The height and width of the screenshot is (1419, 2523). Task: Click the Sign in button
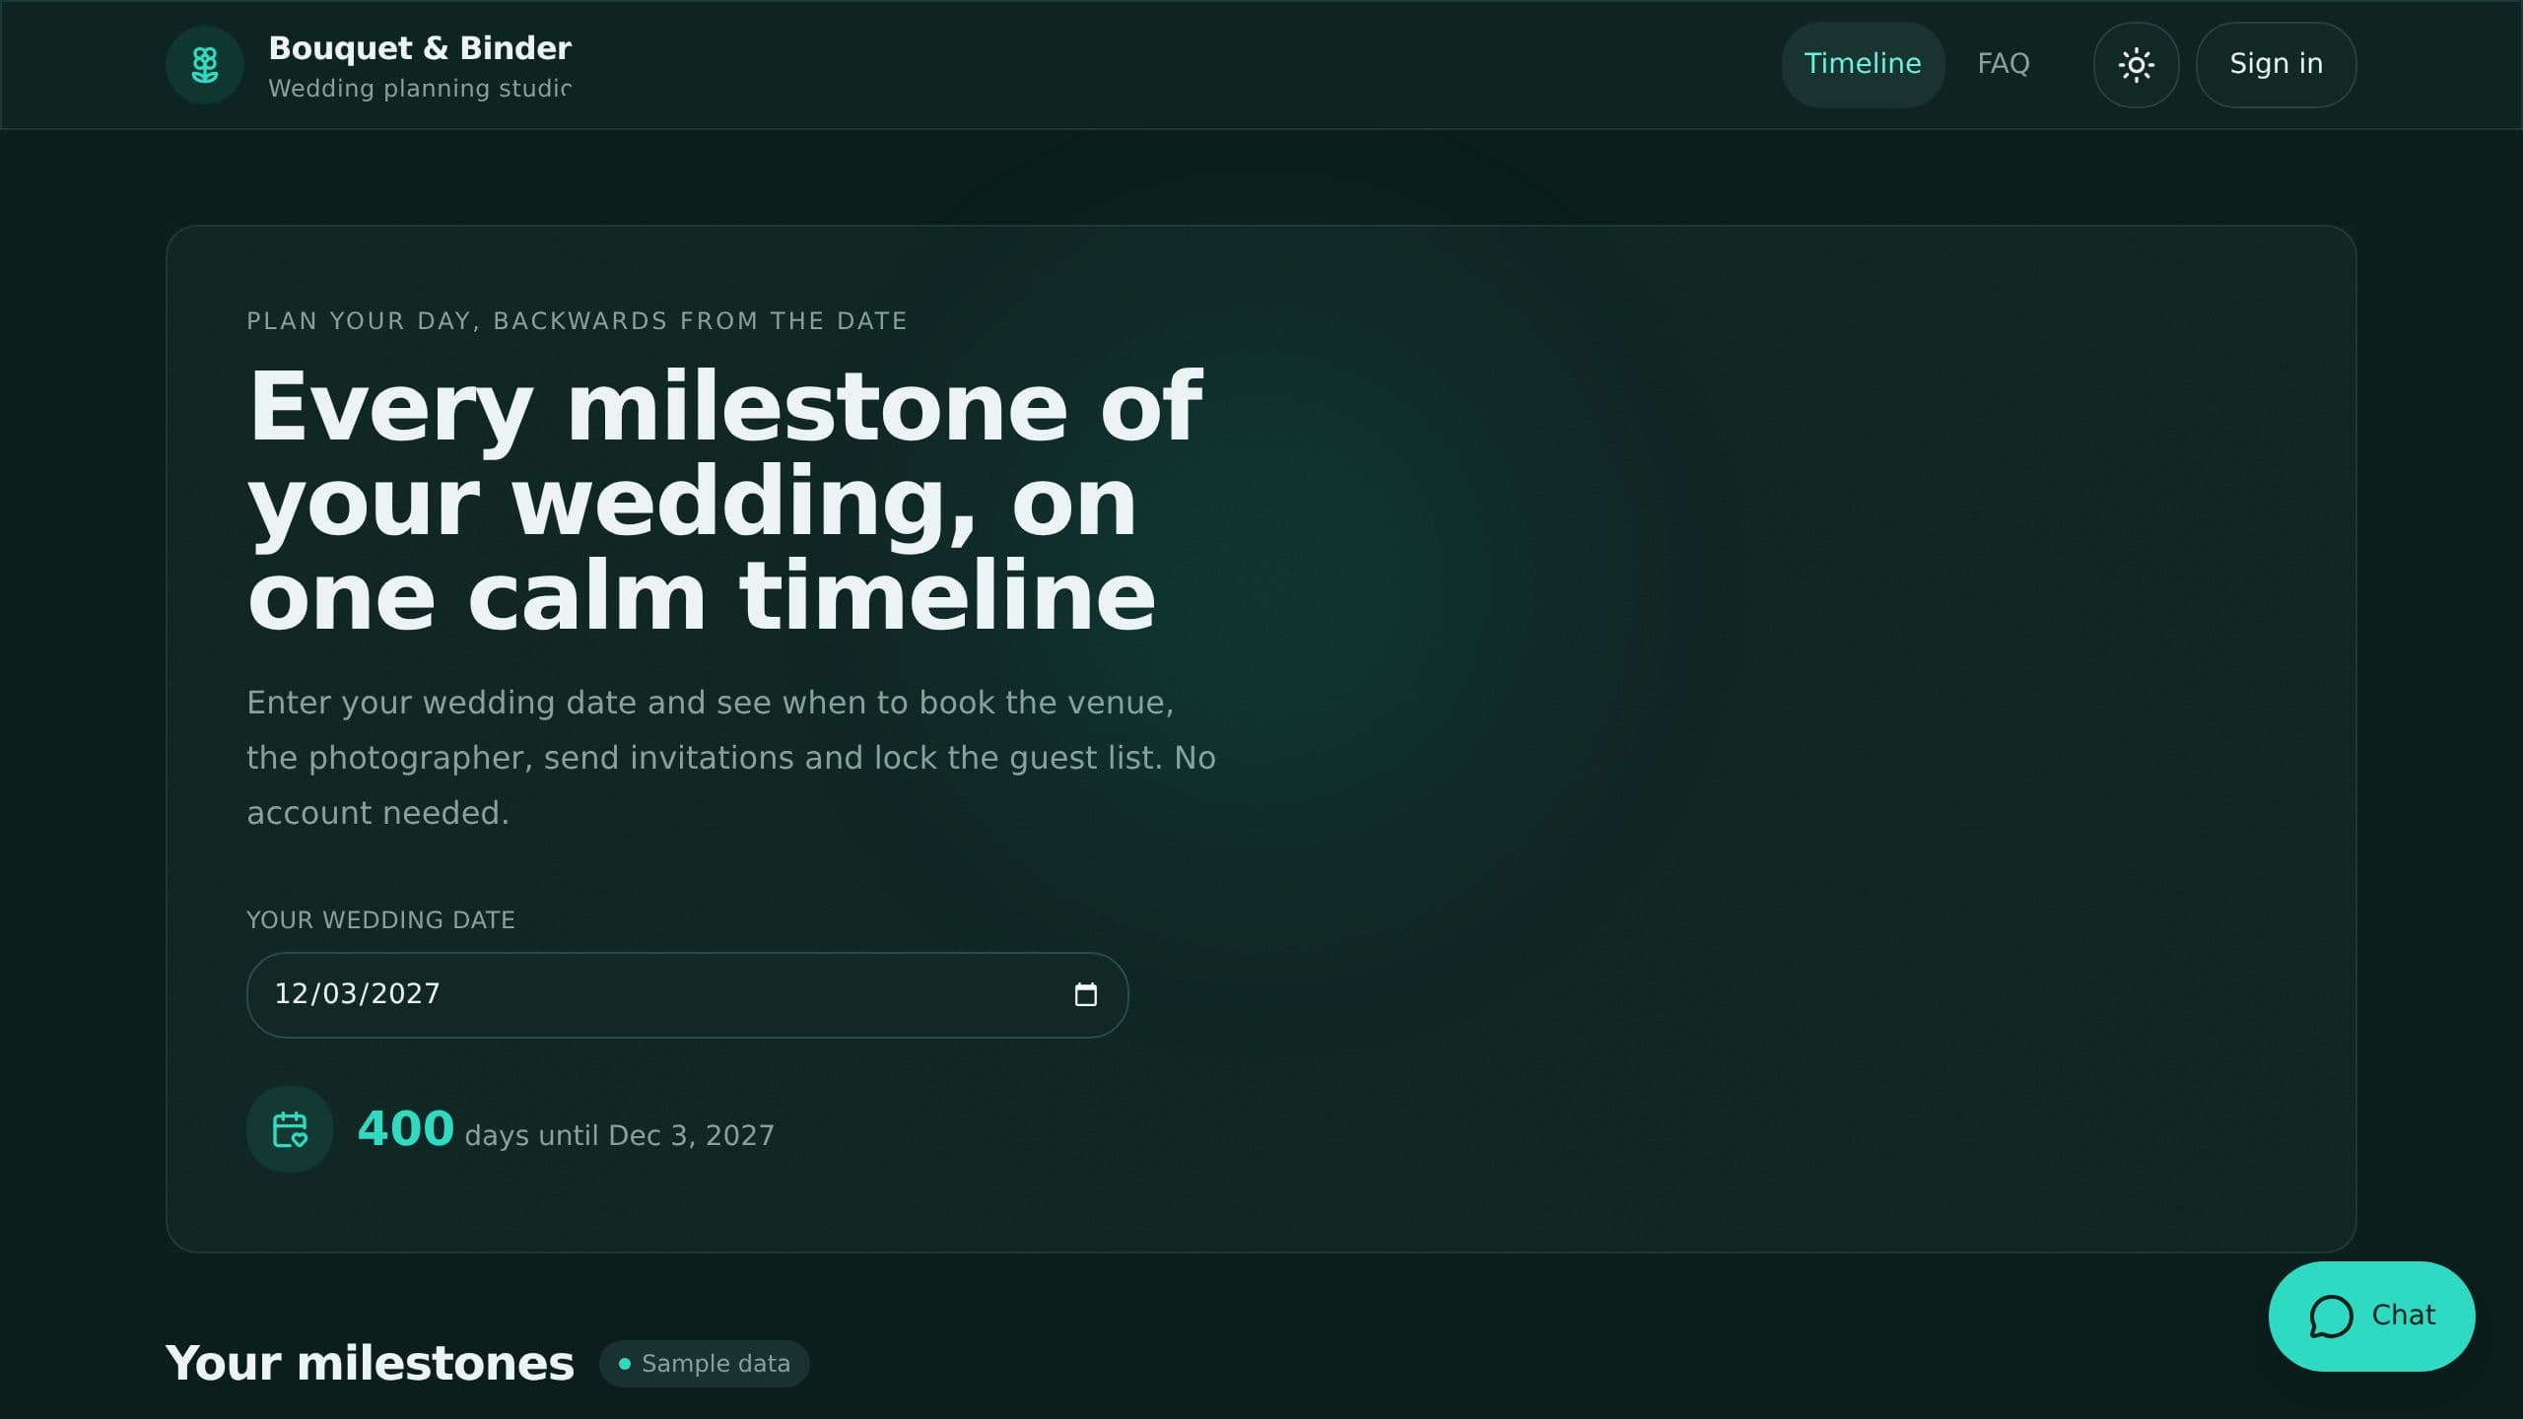tap(2276, 65)
